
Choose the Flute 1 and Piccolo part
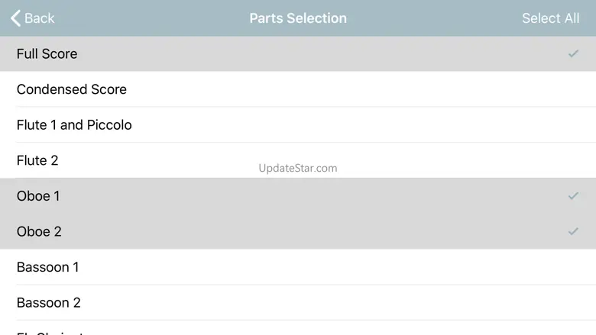pos(74,125)
